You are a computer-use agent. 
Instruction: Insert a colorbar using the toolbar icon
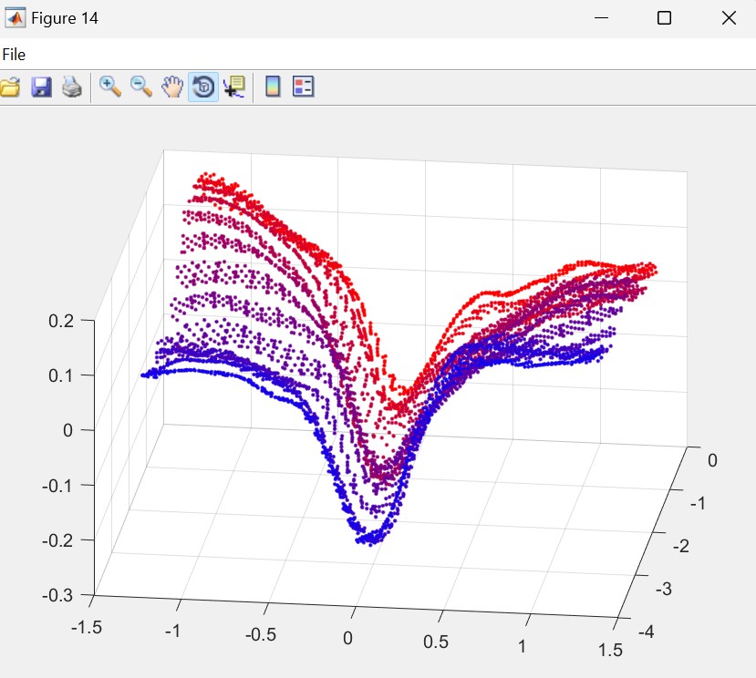tap(271, 87)
